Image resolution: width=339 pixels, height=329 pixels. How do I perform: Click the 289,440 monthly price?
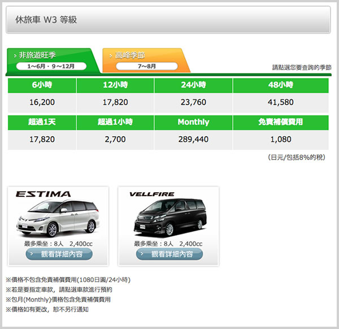coord(193,140)
